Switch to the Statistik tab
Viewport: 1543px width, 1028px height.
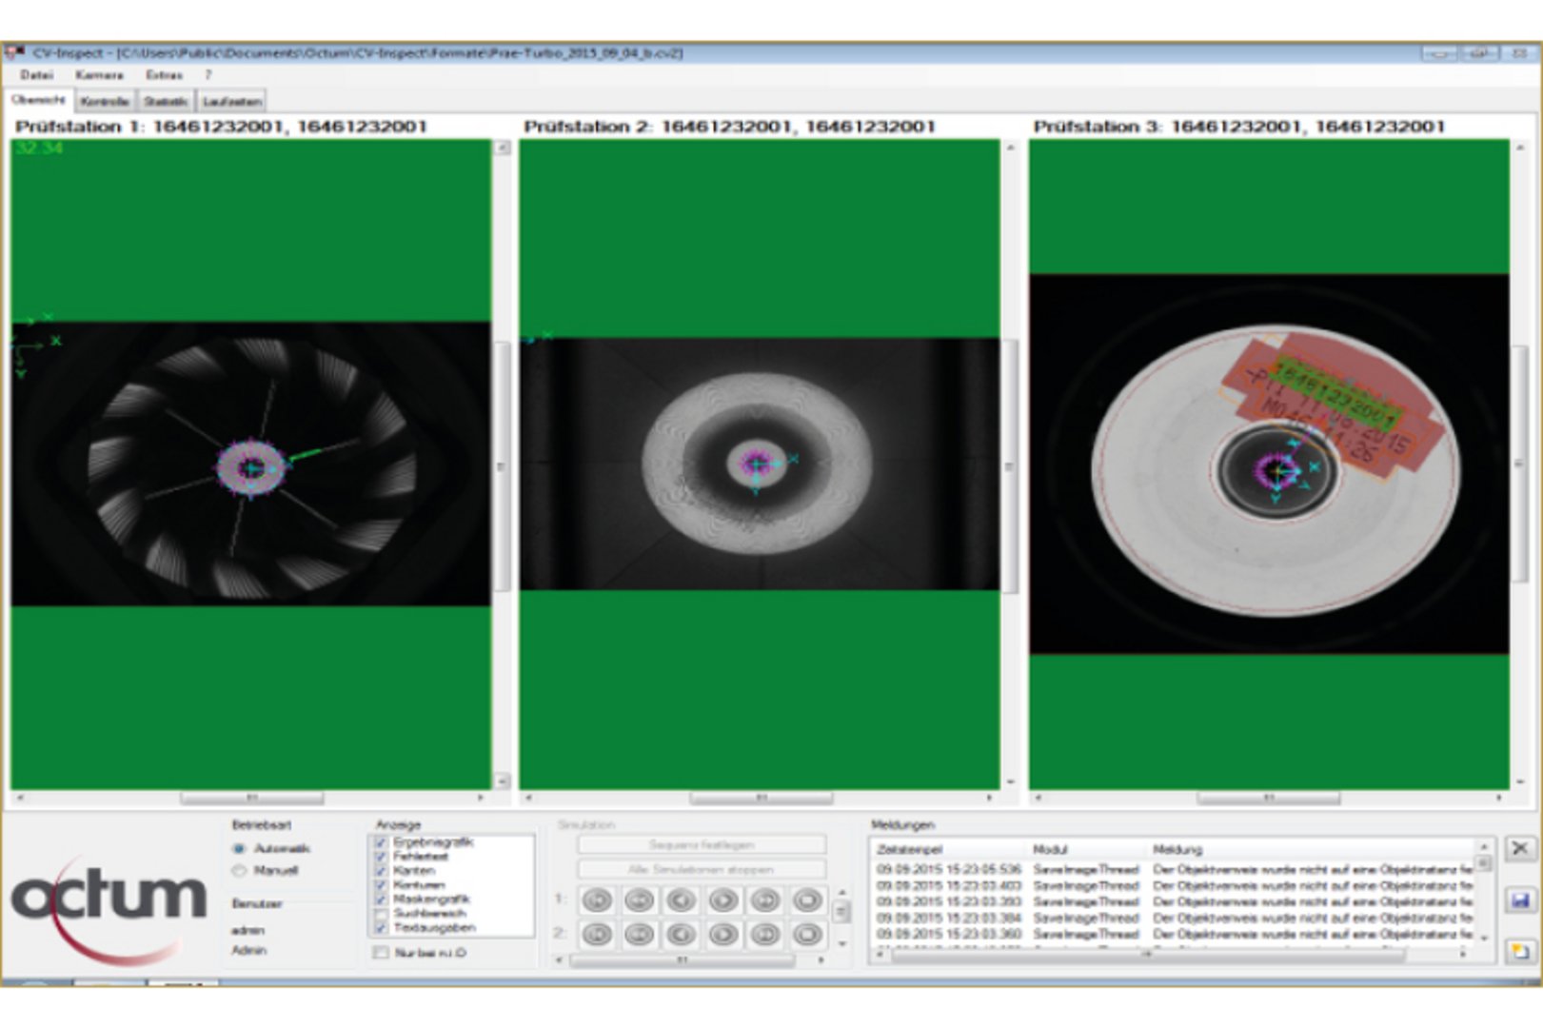[166, 101]
